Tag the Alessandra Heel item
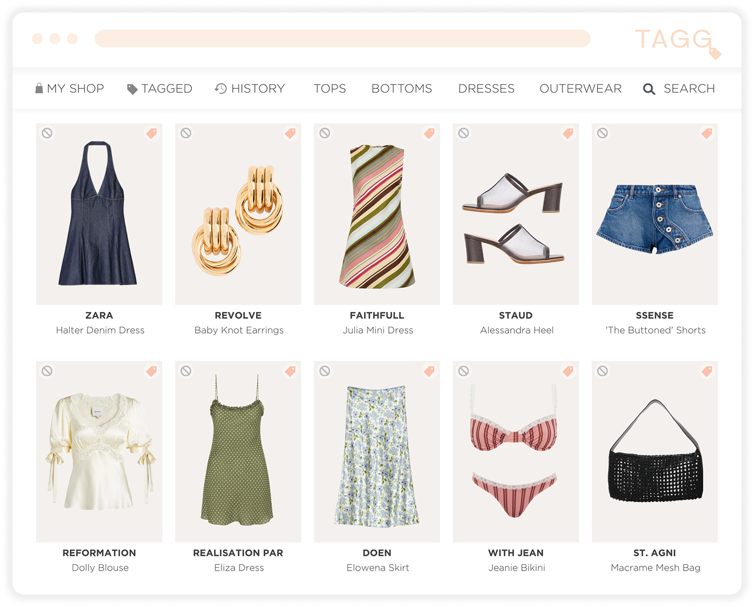This screenshot has height=607, width=754. click(x=568, y=133)
